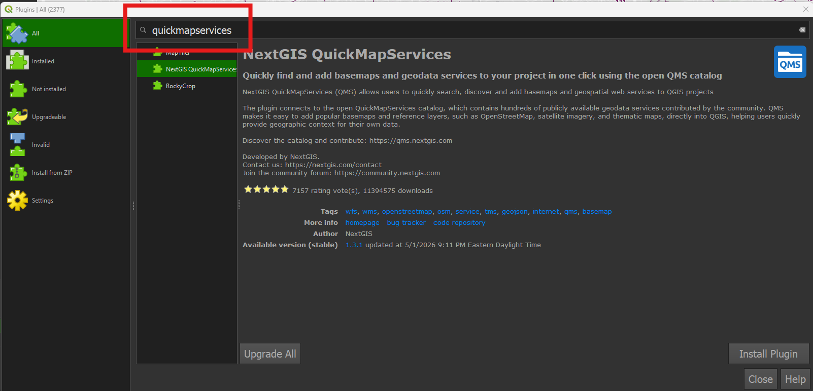The width and height of the screenshot is (813, 391).
Task: Open the Installed plugins tab
Action: pyautogui.click(x=66, y=61)
